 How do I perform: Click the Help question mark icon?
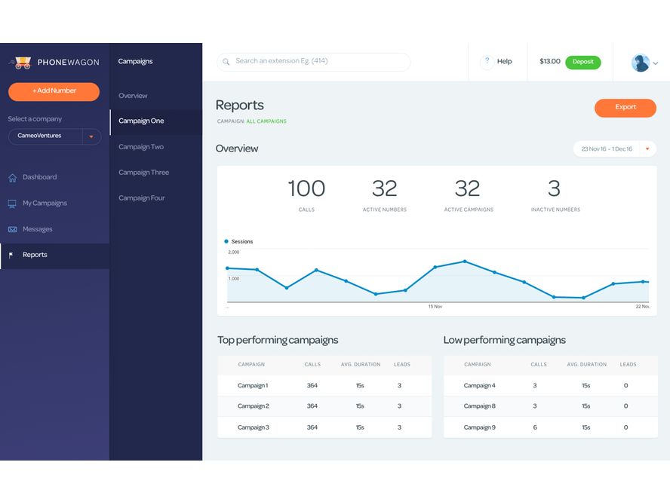tap(487, 62)
